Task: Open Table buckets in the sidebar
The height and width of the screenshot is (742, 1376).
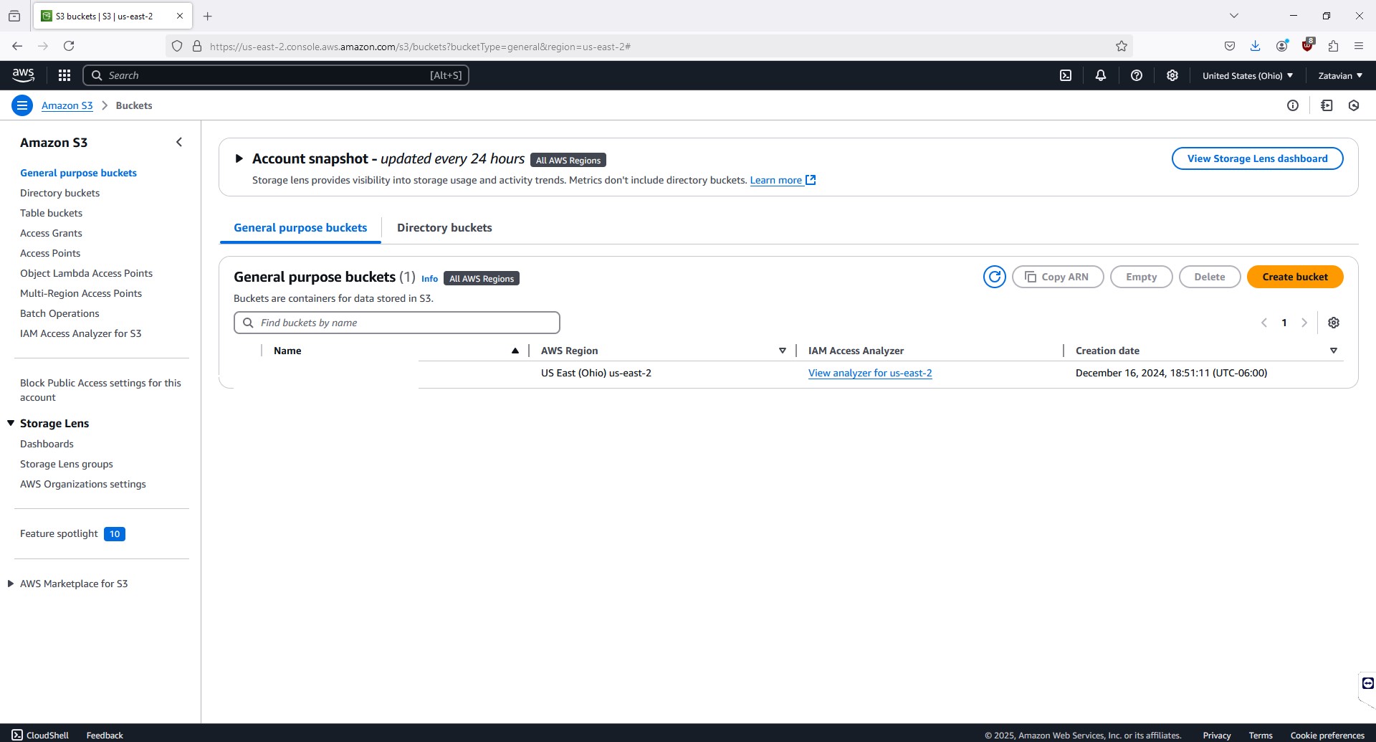Action: pos(51,213)
